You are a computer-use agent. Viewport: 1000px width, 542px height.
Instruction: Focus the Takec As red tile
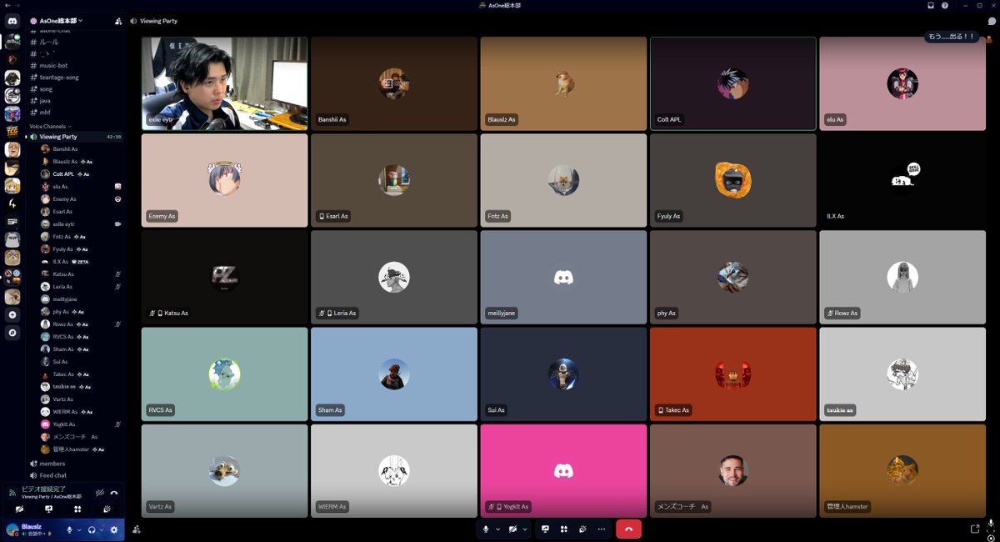pyautogui.click(x=732, y=374)
